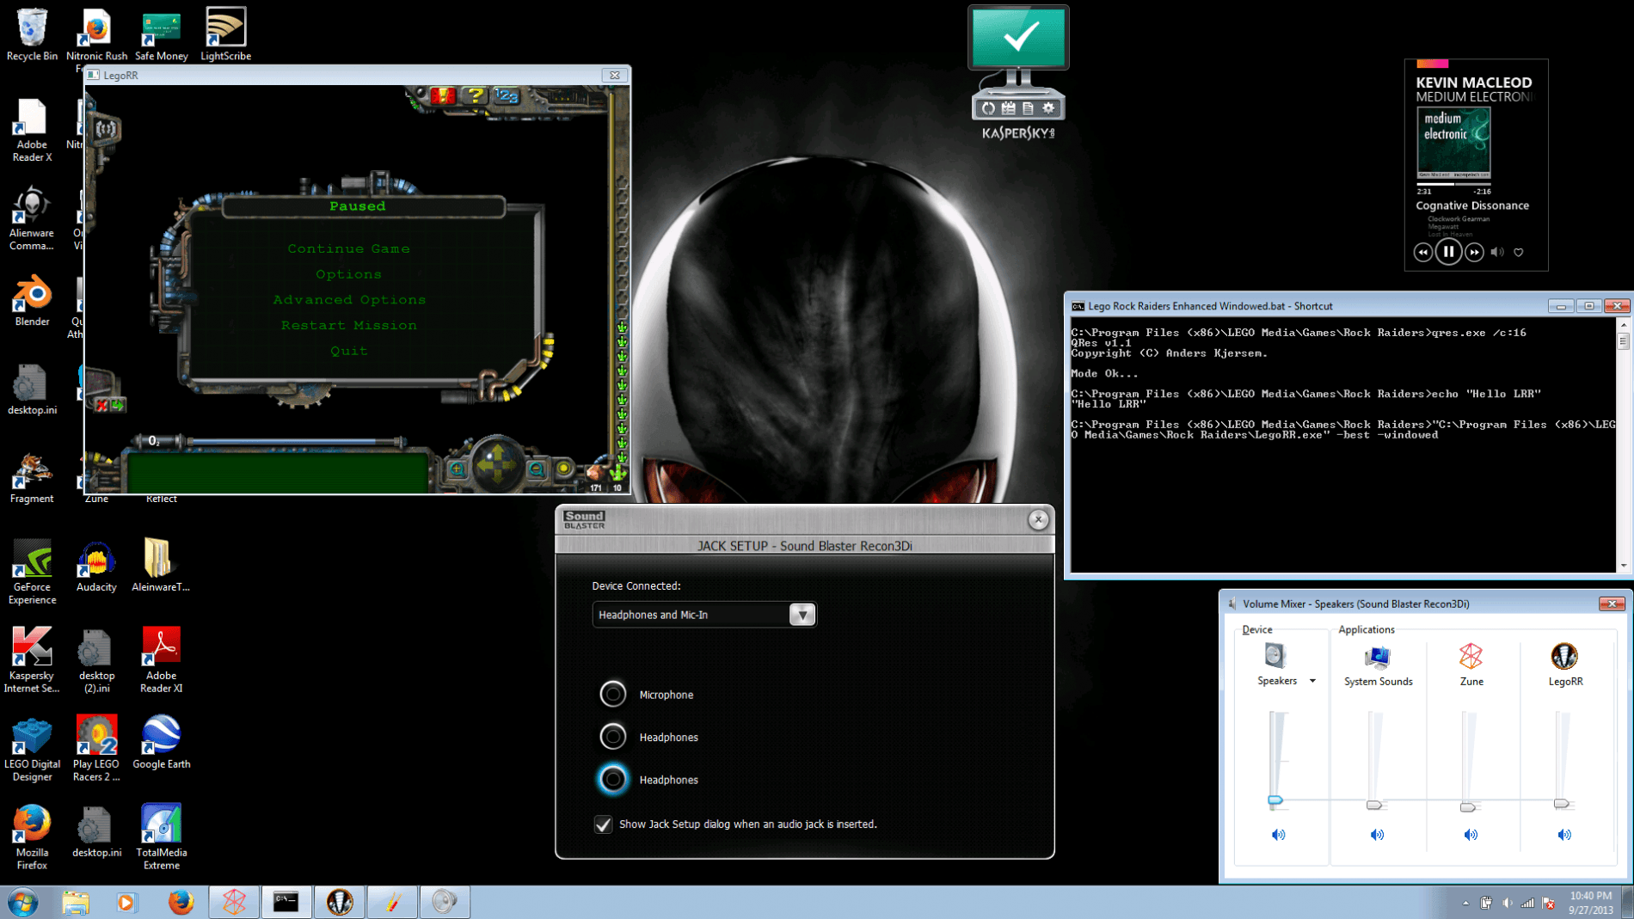This screenshot has height=919, width=1634.
Task: Click the LegoRR app icon in Volume Mixer
Action: pyautogui.click(x=1564, y=657)
